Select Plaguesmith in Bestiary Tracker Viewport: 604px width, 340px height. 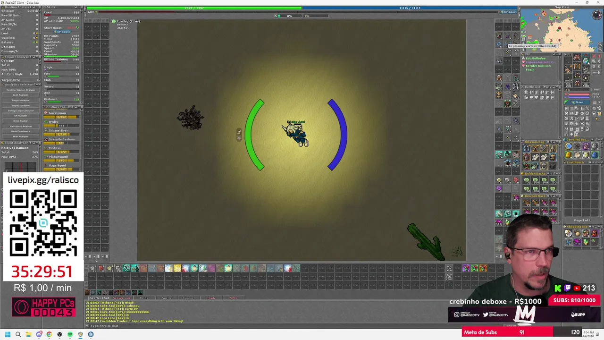pyautogui.click(x=62, y=158)
